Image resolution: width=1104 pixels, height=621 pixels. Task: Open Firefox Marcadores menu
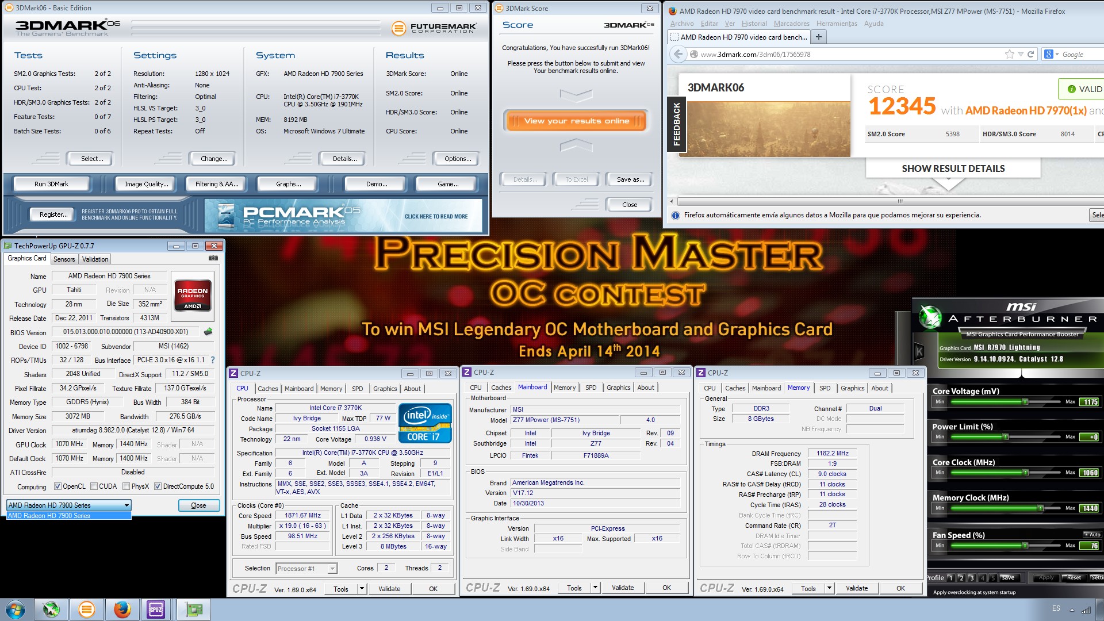pyautogui.click(x=791, y=24)
